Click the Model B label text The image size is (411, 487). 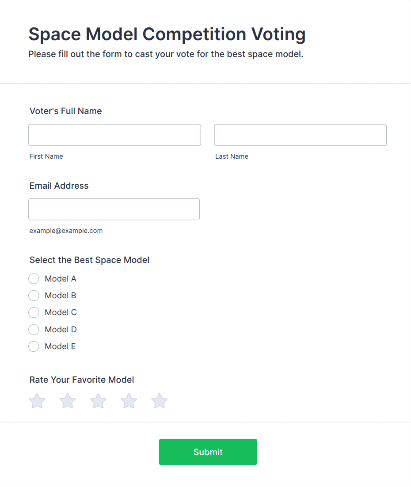click(x=61, y=296)
